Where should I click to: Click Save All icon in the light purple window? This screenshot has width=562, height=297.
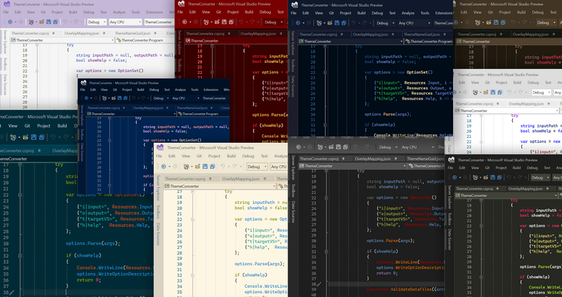point(55,22)
